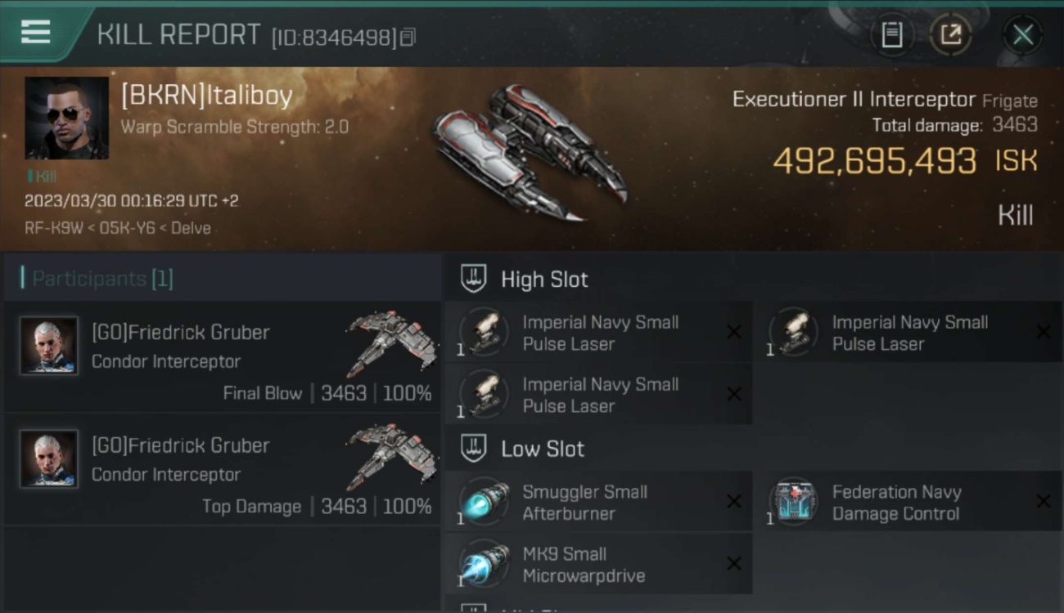View the Executioner II Interceptor ship image
This screenshot has height=613, width=1064.
(528, 151)
